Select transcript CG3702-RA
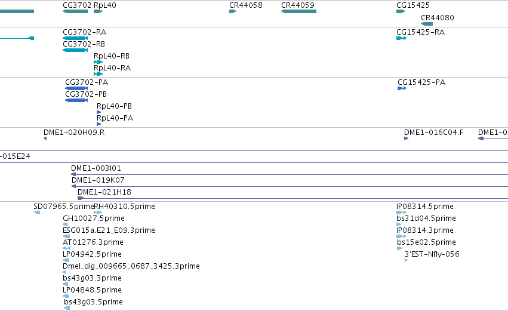 (75, 38)
